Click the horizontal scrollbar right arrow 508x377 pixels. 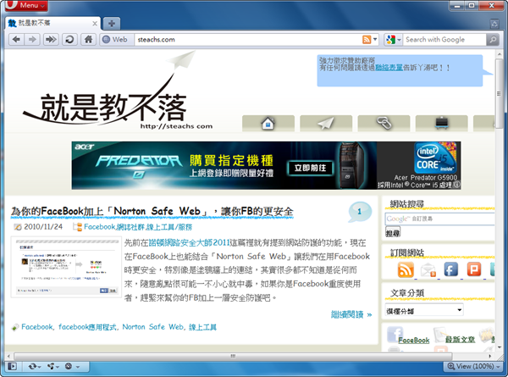coord(490,357)
